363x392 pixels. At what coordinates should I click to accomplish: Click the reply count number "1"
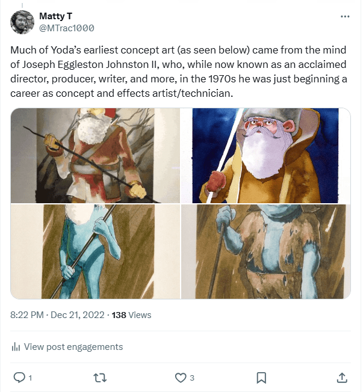click(30, 378)
